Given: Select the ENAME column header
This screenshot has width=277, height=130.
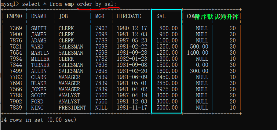Looking at the screenshot, I should click(39, 16).
